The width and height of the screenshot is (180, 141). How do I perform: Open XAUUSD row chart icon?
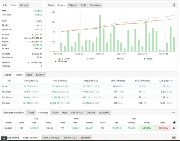click(x=174, y=128)
